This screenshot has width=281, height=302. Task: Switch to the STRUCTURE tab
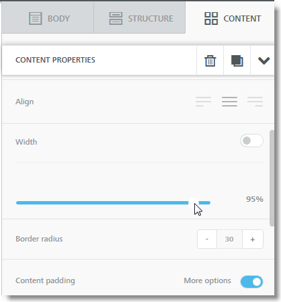pyautogui.click(x=139, y=17)
